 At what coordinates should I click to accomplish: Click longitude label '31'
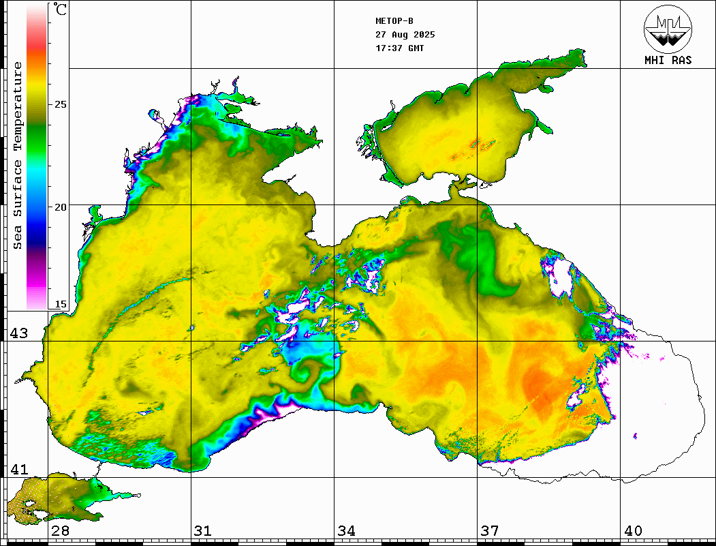pos(203,531)
